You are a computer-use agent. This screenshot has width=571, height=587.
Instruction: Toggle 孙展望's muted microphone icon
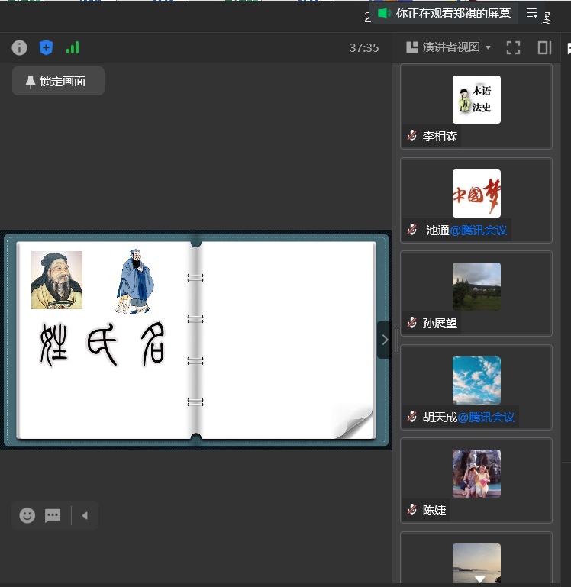click(x=412, y=323)
